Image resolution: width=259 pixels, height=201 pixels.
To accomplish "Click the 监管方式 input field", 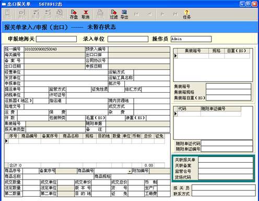I will [78, 90].
